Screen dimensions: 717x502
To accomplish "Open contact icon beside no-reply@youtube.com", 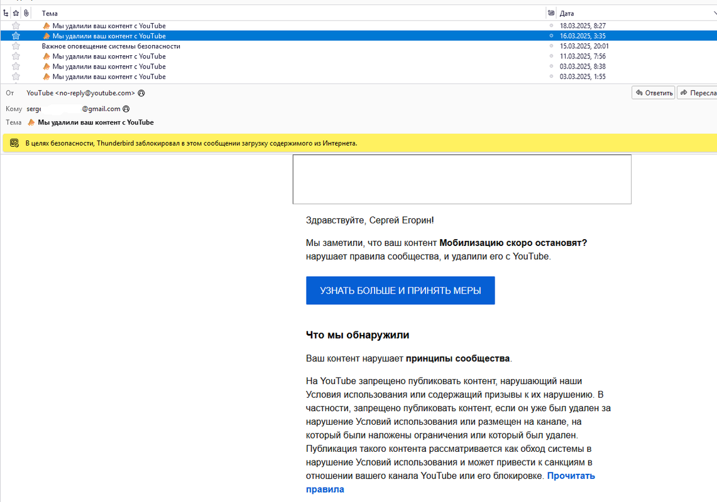I will tap(141, 93).
